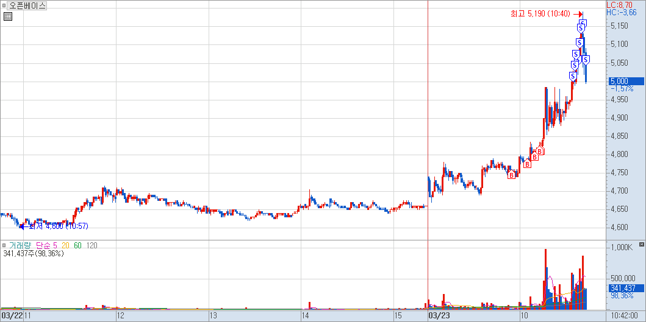646x322 pixels.
Task: Click the 12 hour label on time axis
Action: pos(121,316)
